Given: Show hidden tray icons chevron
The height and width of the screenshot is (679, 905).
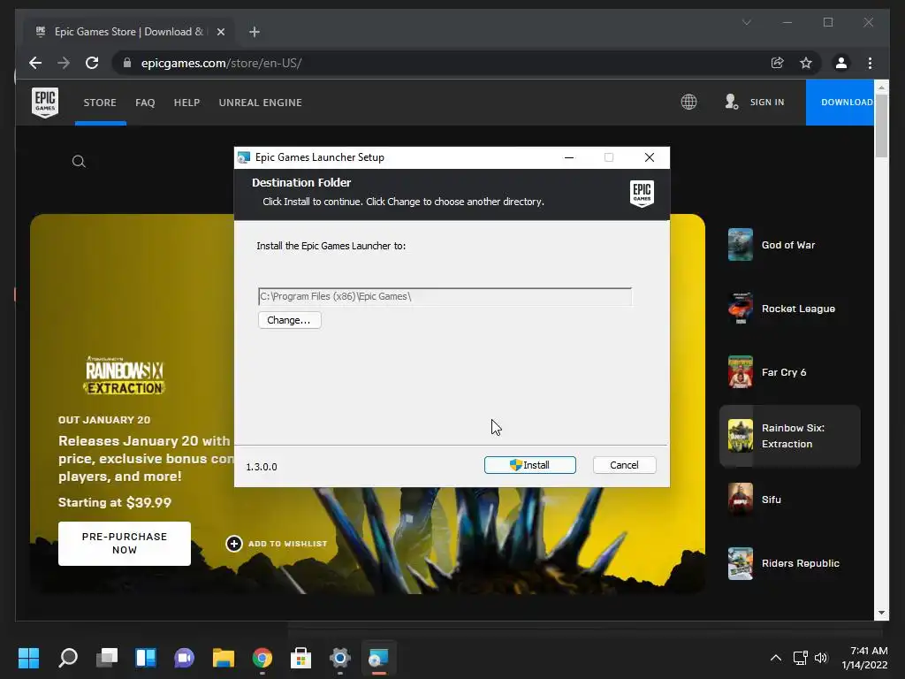Looking at the screenshot, I should (x=776, y=658).
